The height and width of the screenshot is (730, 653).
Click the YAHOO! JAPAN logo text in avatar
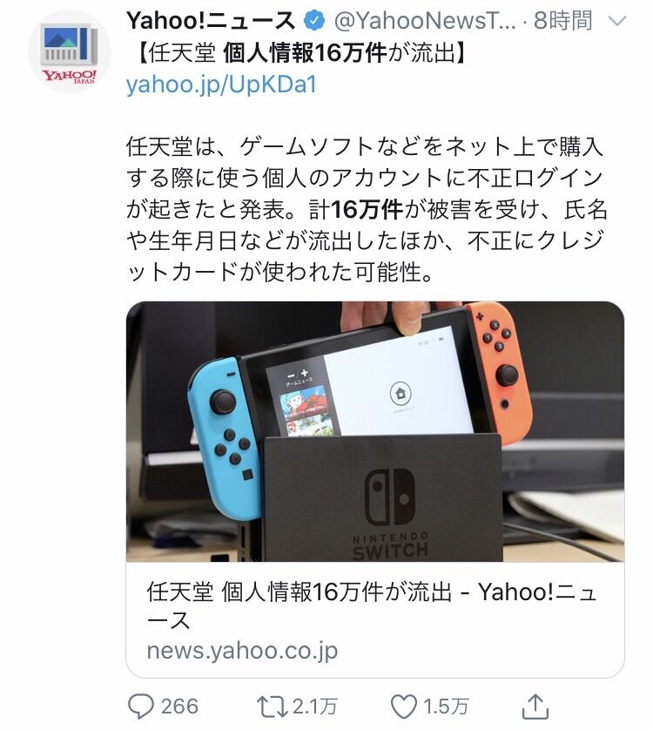click(70, 76)
